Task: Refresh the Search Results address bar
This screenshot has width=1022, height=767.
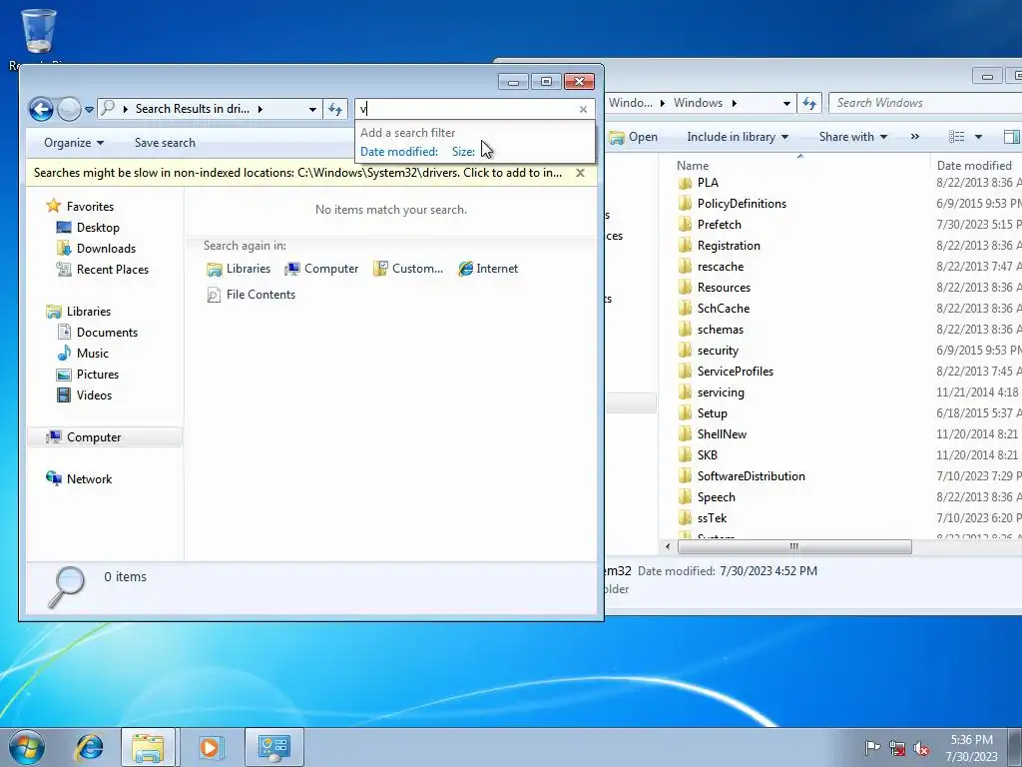Action: point(335,109)
